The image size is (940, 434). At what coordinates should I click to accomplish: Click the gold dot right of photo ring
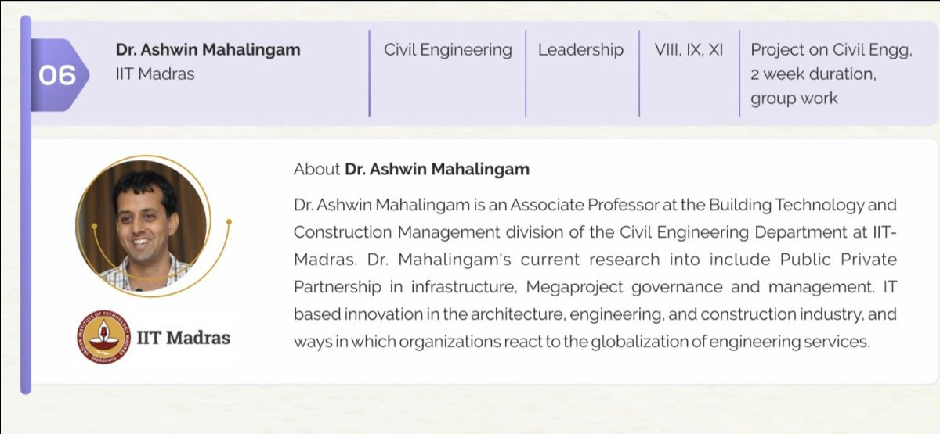click(229, 222)
